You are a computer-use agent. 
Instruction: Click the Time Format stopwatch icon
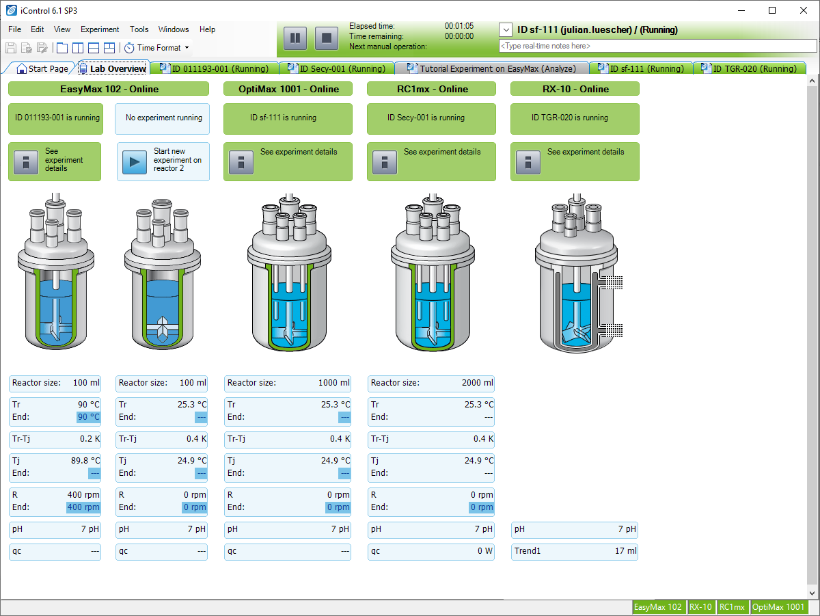[129, 48]
